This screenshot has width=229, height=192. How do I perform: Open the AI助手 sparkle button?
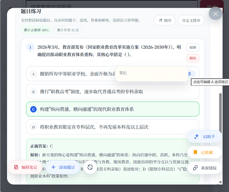coord(204,137)
